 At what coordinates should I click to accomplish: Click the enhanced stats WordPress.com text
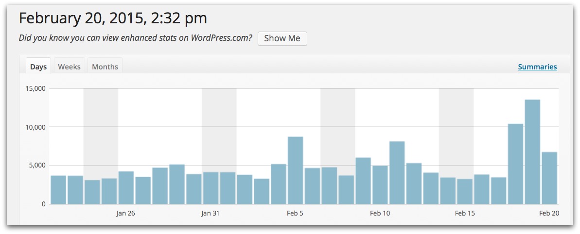136,38
